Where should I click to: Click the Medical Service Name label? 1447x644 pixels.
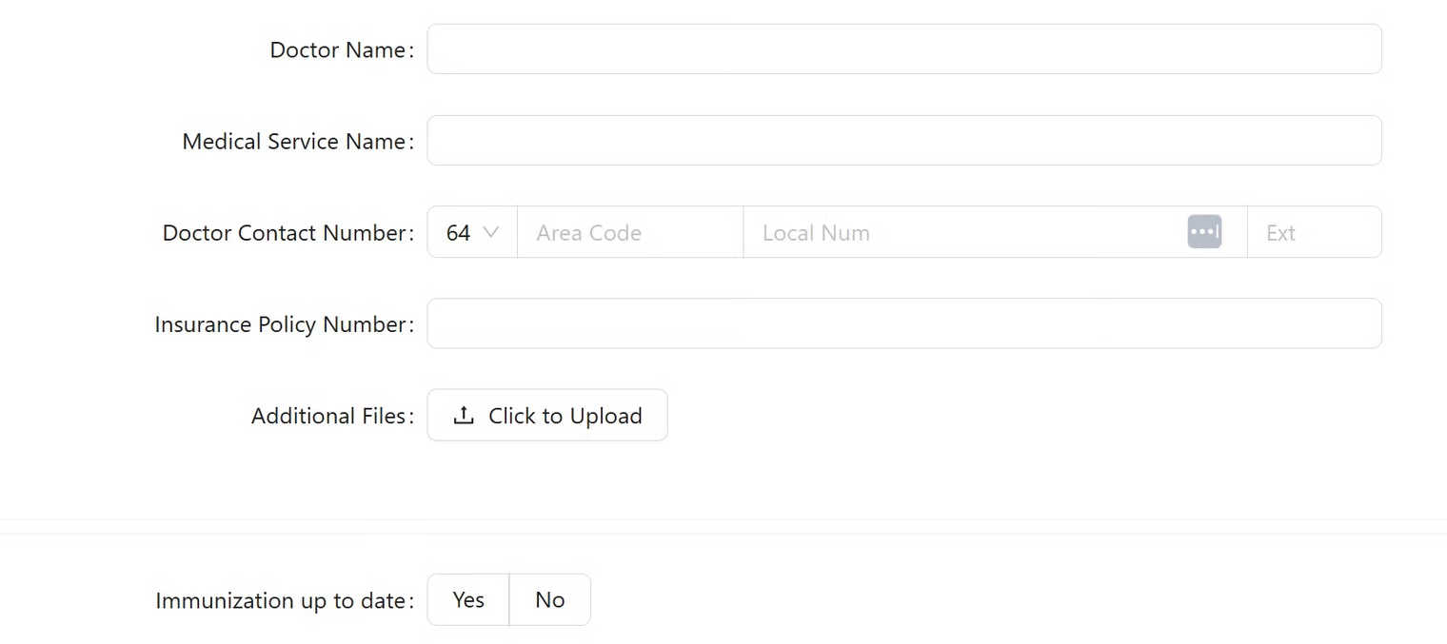coord(294,142)
